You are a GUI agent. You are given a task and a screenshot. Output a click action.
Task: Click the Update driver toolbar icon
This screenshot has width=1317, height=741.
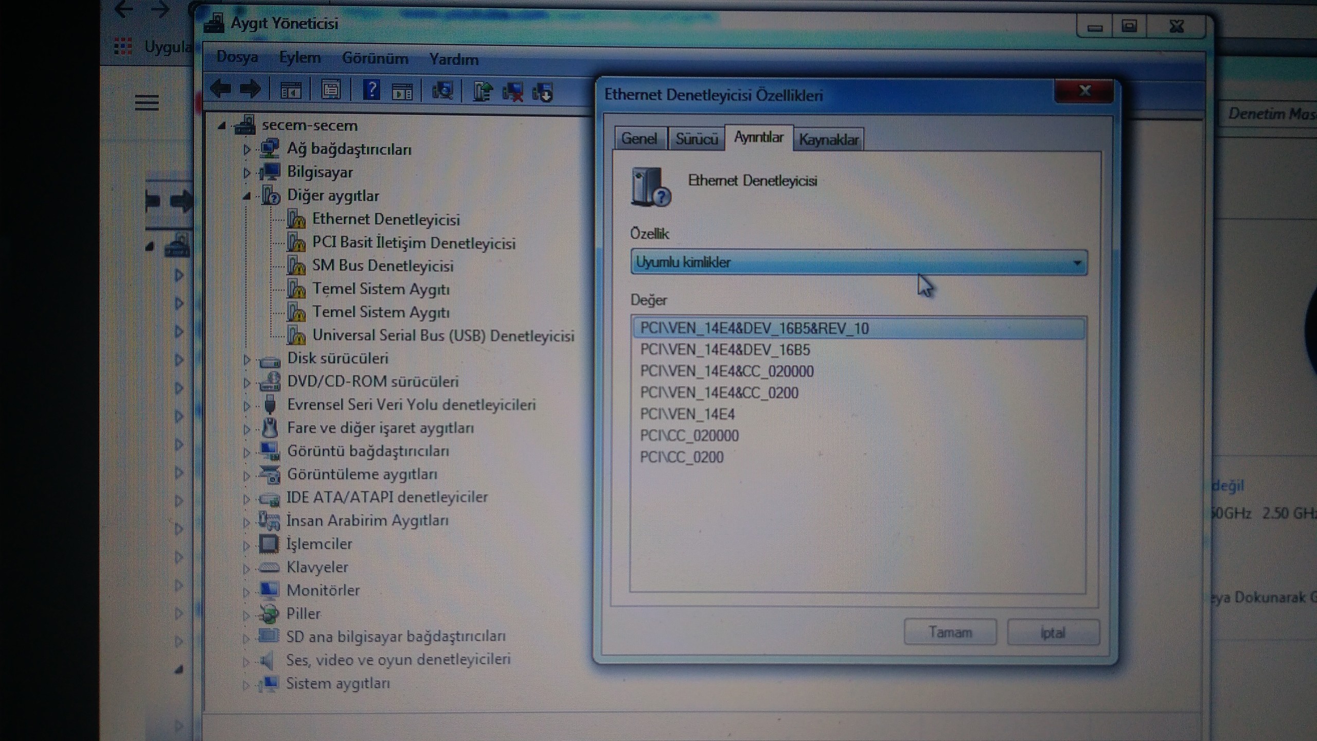pos(482,92)
